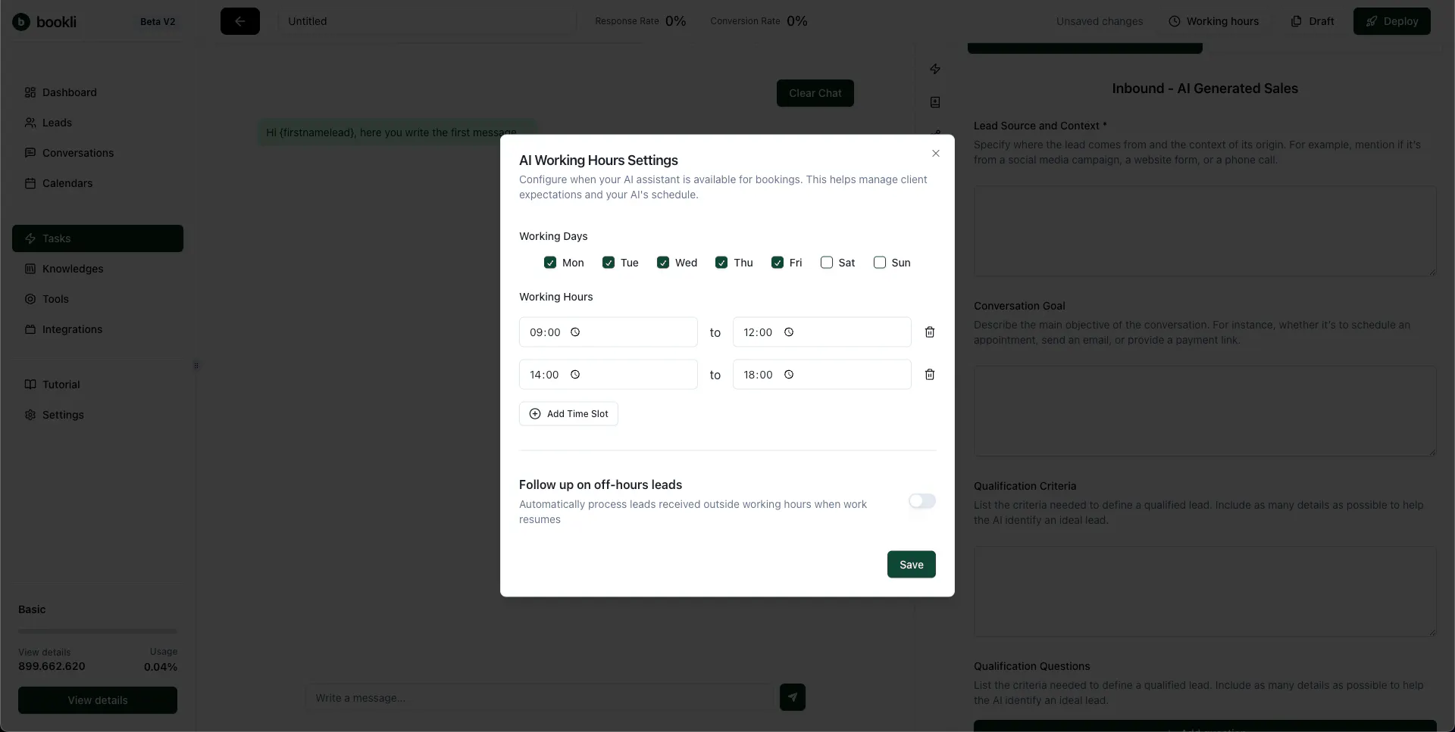Delete the 14:00 to 18:00 time slot

tap(930, 375)
